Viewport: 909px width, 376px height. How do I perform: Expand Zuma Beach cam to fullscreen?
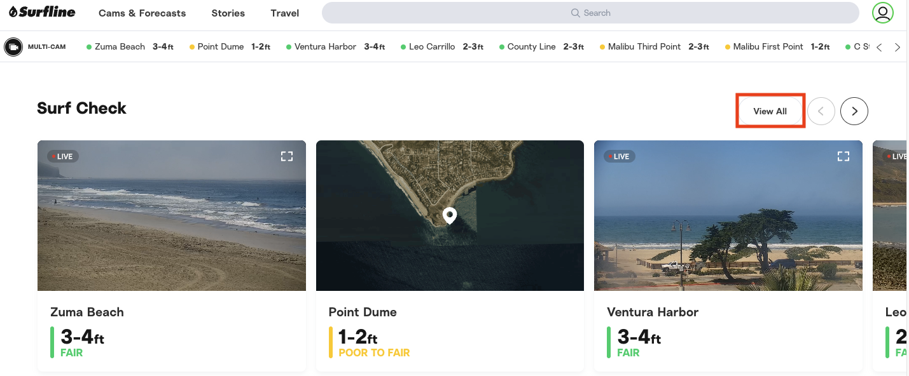(x=287, y=156)
